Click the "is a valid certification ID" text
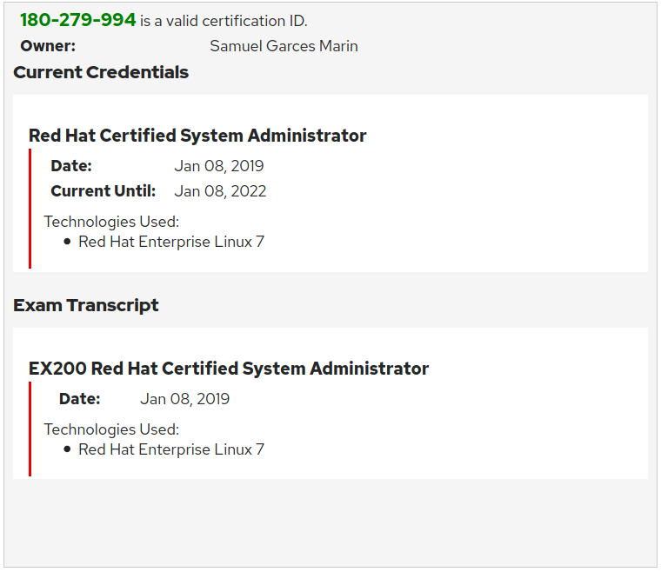 [x=224, y=21]
